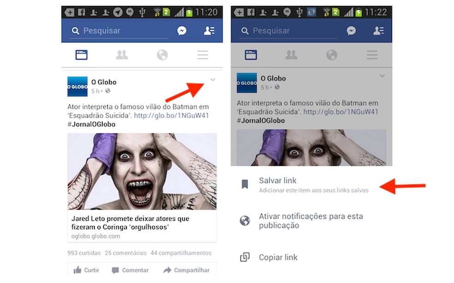Click the Copiar link icon

coord(244,257)
